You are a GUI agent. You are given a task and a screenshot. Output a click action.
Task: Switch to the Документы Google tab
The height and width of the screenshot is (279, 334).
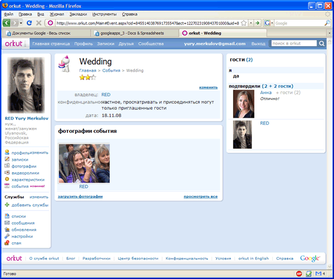(46, 33)
